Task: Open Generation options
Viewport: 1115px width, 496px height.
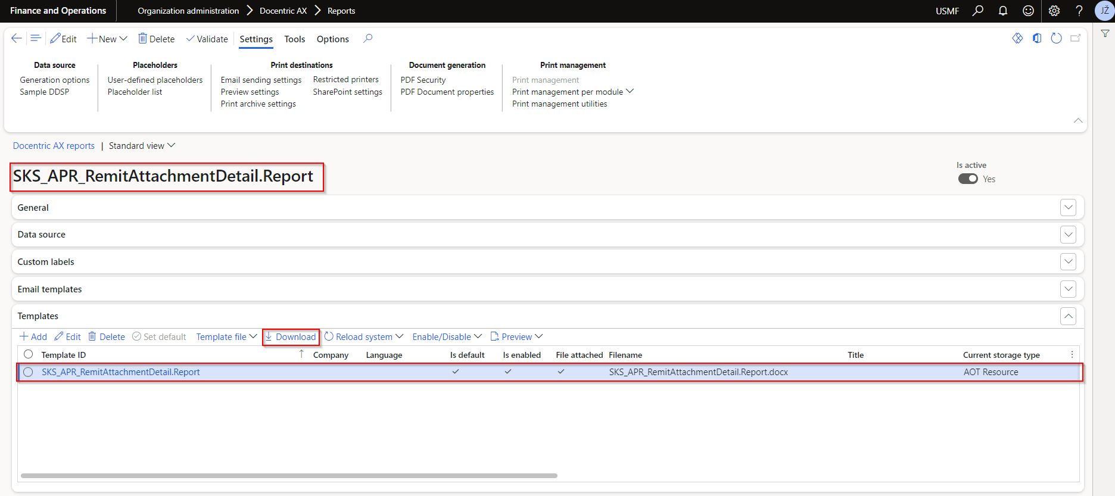Action: [x=55, y=80]
